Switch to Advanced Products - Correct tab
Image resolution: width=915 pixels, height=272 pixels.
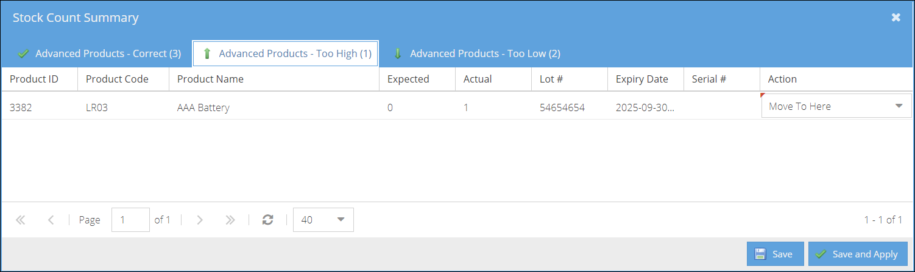[x=99, y=53]
